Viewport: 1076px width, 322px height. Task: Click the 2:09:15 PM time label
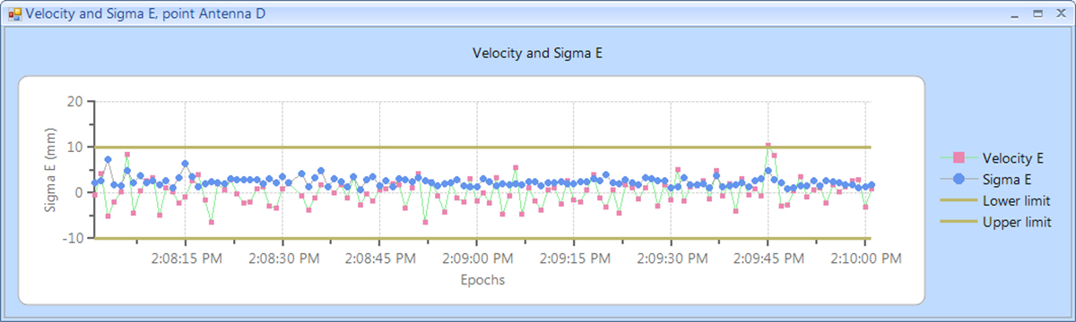(574, 258)
